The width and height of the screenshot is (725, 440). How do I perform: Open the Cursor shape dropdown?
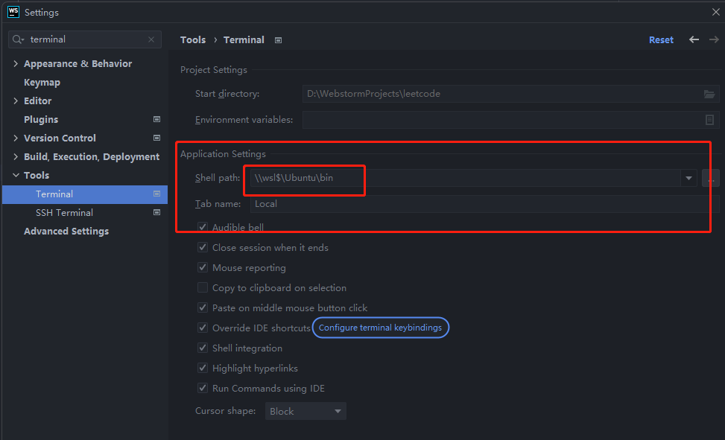305,411
